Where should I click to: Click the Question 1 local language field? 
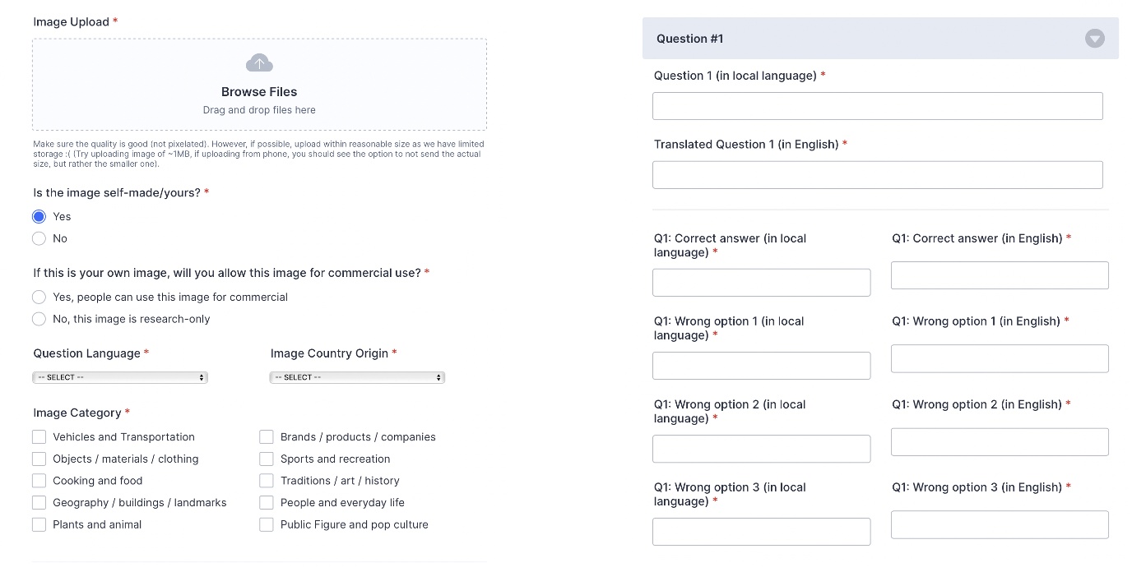[x=878, y=105]
